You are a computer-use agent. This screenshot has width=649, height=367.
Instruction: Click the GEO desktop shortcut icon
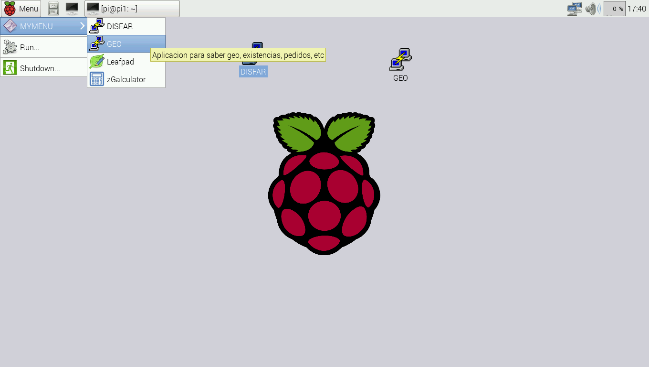400,60
